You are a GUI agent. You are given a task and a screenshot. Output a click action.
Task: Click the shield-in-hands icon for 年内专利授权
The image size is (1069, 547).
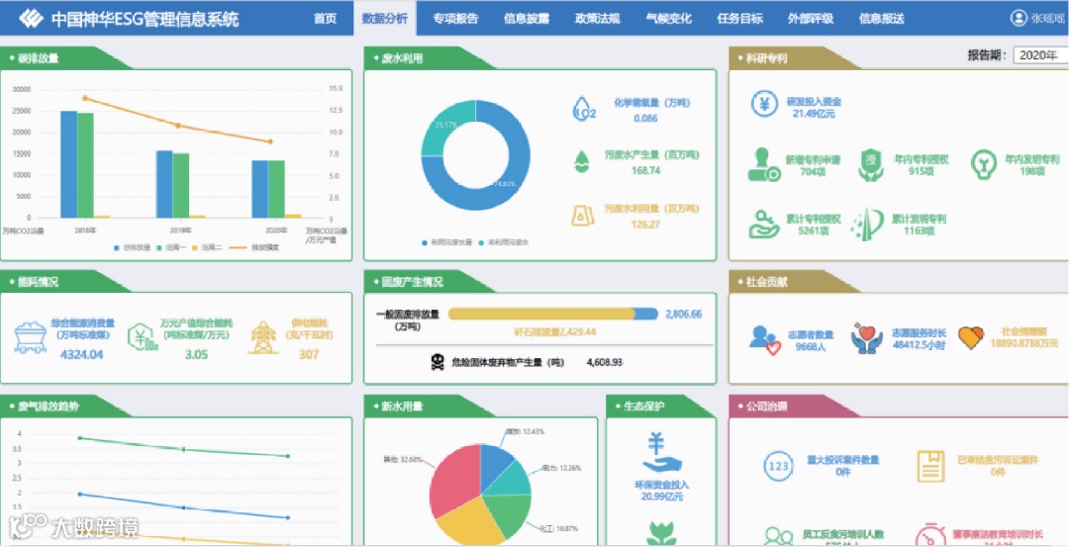[872, 165]
